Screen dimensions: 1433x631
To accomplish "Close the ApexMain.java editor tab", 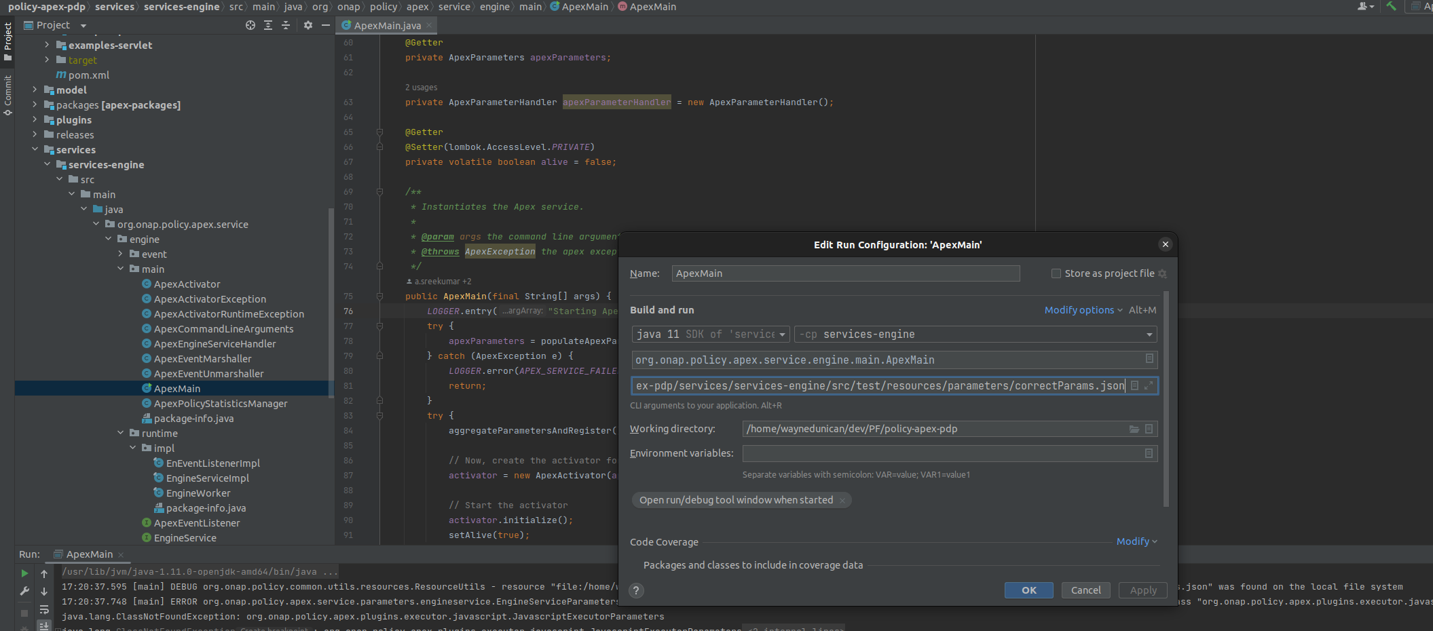I will (429, 25).
